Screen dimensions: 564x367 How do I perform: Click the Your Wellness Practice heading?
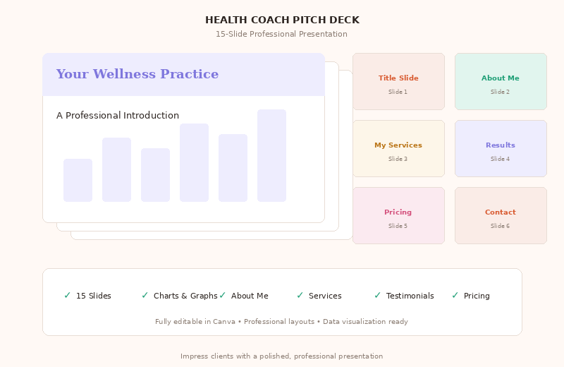pos(137,74)
